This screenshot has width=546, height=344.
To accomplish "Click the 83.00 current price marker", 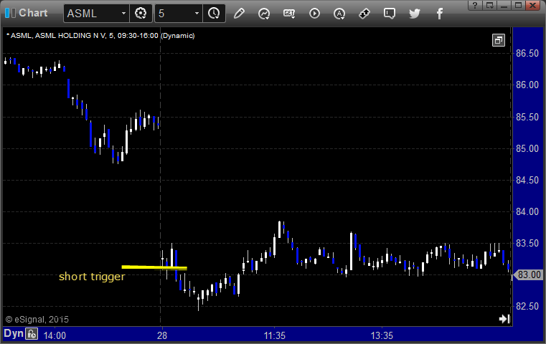I will tap(529, 274).
